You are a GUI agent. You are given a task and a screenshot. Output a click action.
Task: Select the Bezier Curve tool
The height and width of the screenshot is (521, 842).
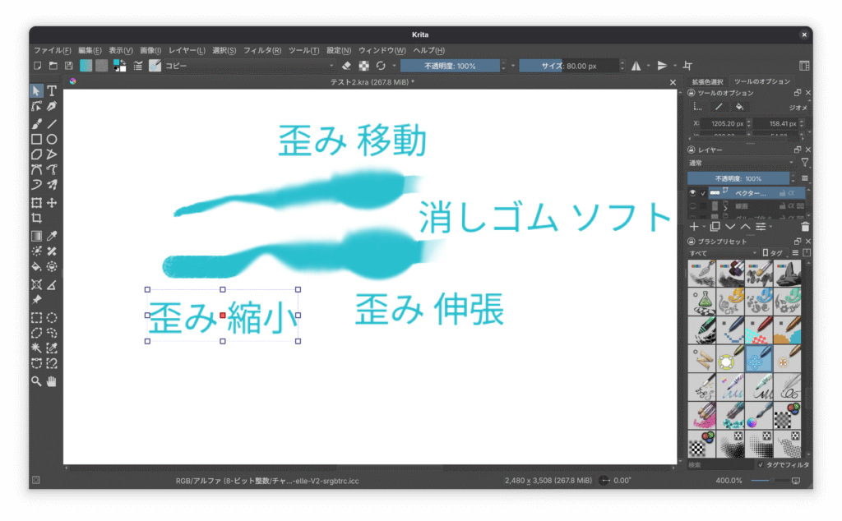tap(36, 169)
